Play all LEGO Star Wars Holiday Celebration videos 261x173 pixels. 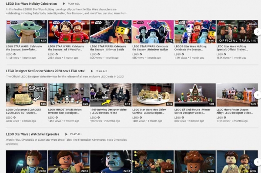click(71, 3)
